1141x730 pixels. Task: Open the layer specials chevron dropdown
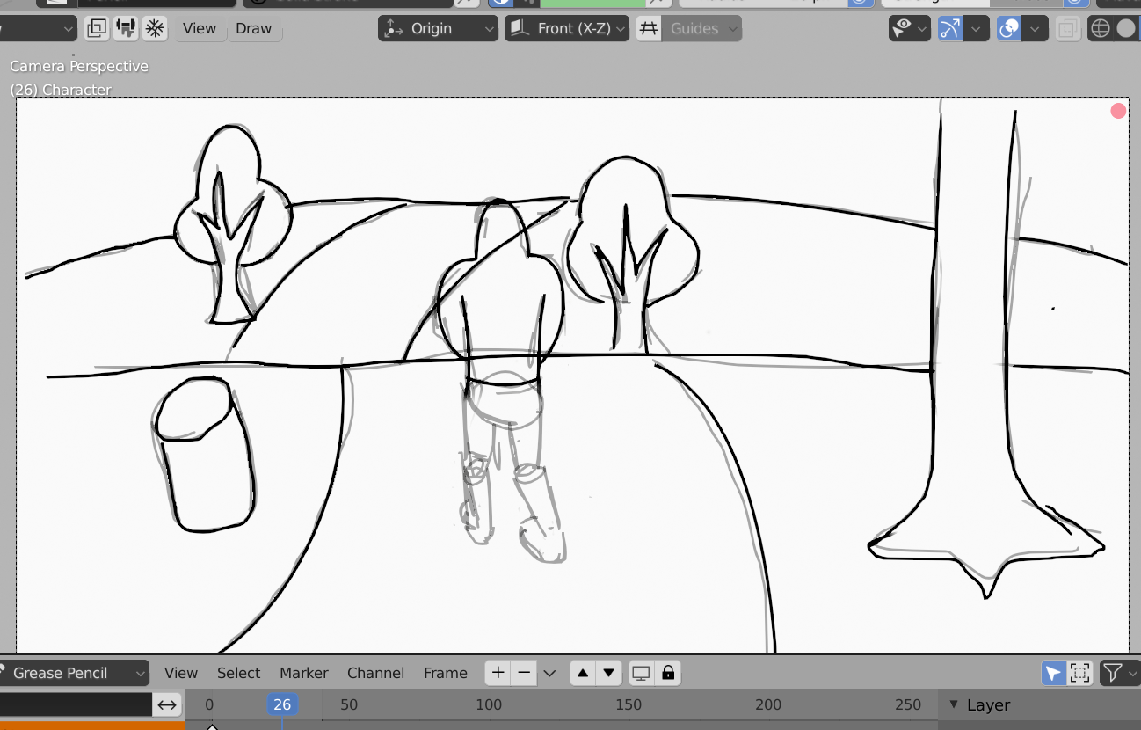point(550,673)
